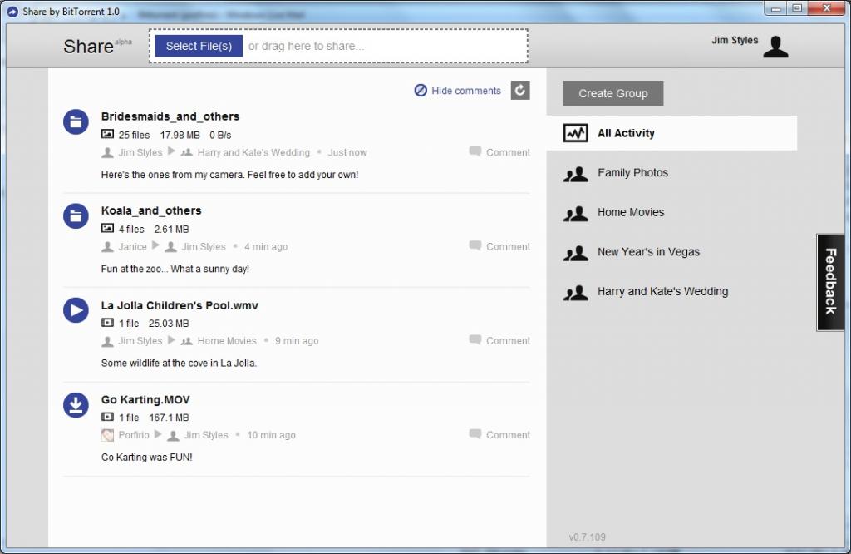
Task: Click the Koala_and_others folder icon
Action: click(76, 216)
